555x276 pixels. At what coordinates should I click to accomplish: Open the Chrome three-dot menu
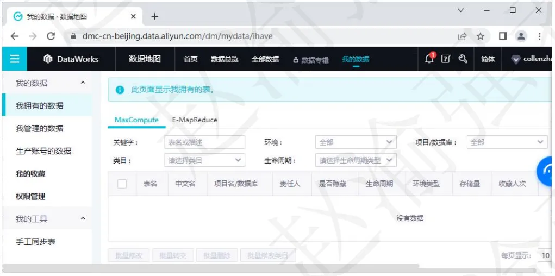click(x=539, y=36)
